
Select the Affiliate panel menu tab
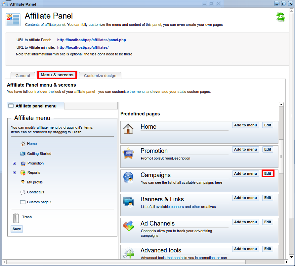[x=36, y=106]
